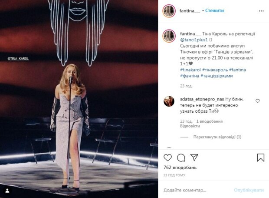Follow the account via Стежити
269x198 pixels.
tap(214, 11)
